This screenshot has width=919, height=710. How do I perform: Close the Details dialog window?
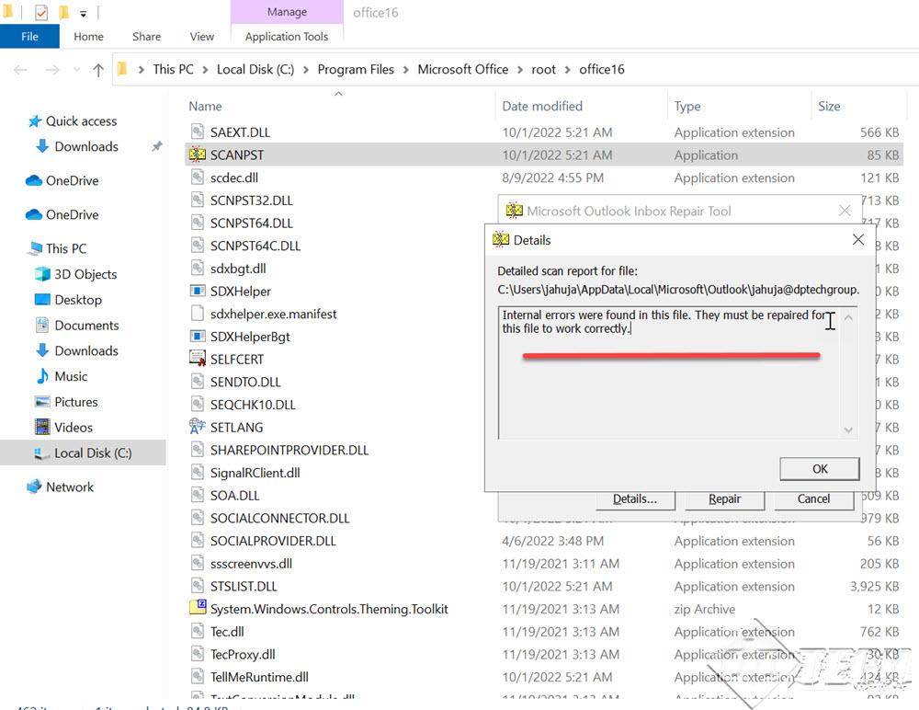pyautogui.click(x=857, y=240)
